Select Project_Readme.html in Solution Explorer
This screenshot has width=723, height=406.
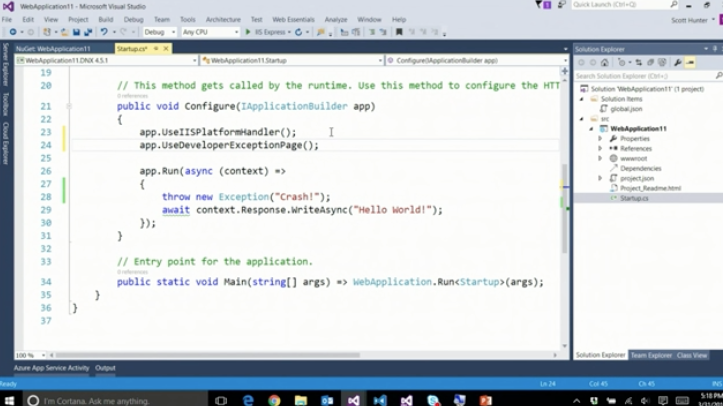[x=650, y=188]
